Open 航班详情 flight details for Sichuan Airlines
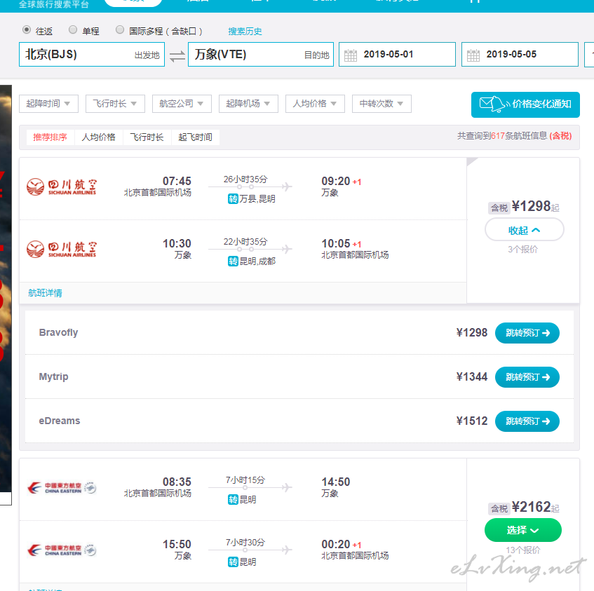This screenshot has height=591, width=594. click(x=45, y=293)
